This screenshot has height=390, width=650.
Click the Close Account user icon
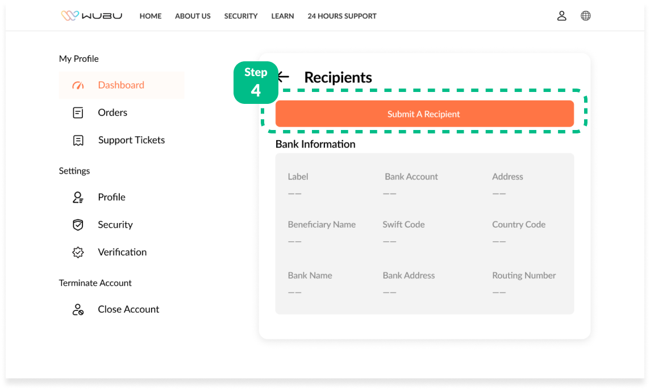[x=78, y=309]
